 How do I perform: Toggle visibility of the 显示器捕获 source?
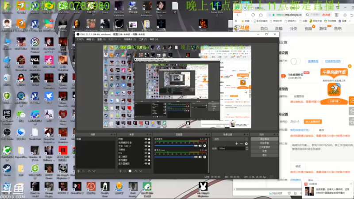[x=146, y=164]
